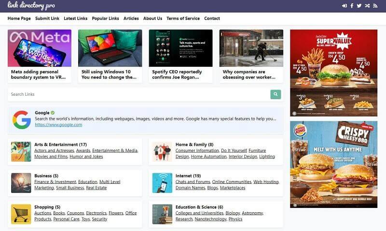Open Arts & Entertainment (17) category heading

(x=61, y=144)
